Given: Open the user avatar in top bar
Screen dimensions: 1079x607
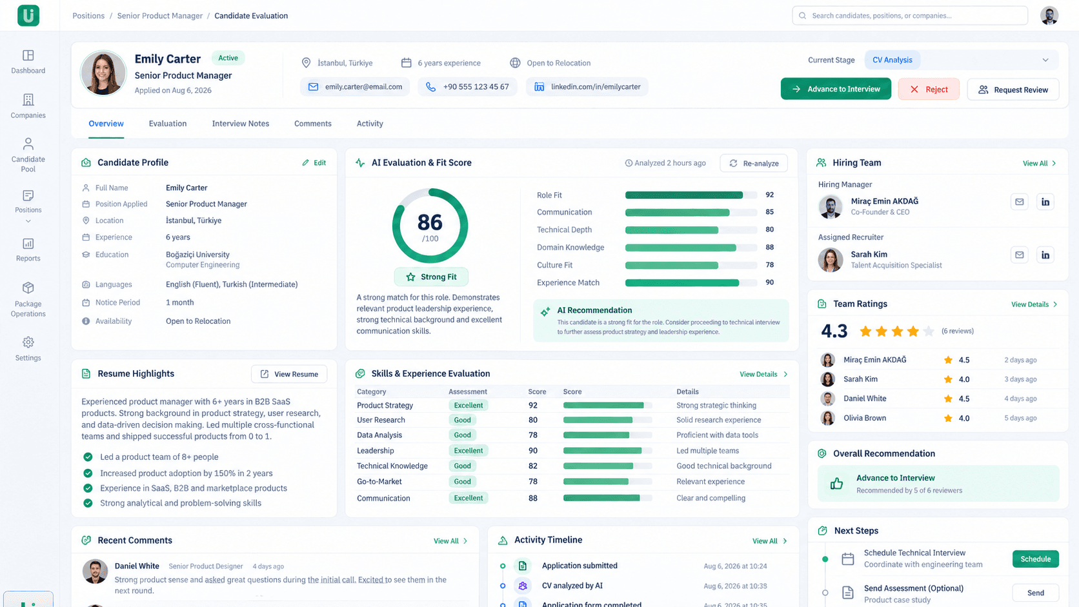Looking at the screenshot, I should click(1049, 15).
